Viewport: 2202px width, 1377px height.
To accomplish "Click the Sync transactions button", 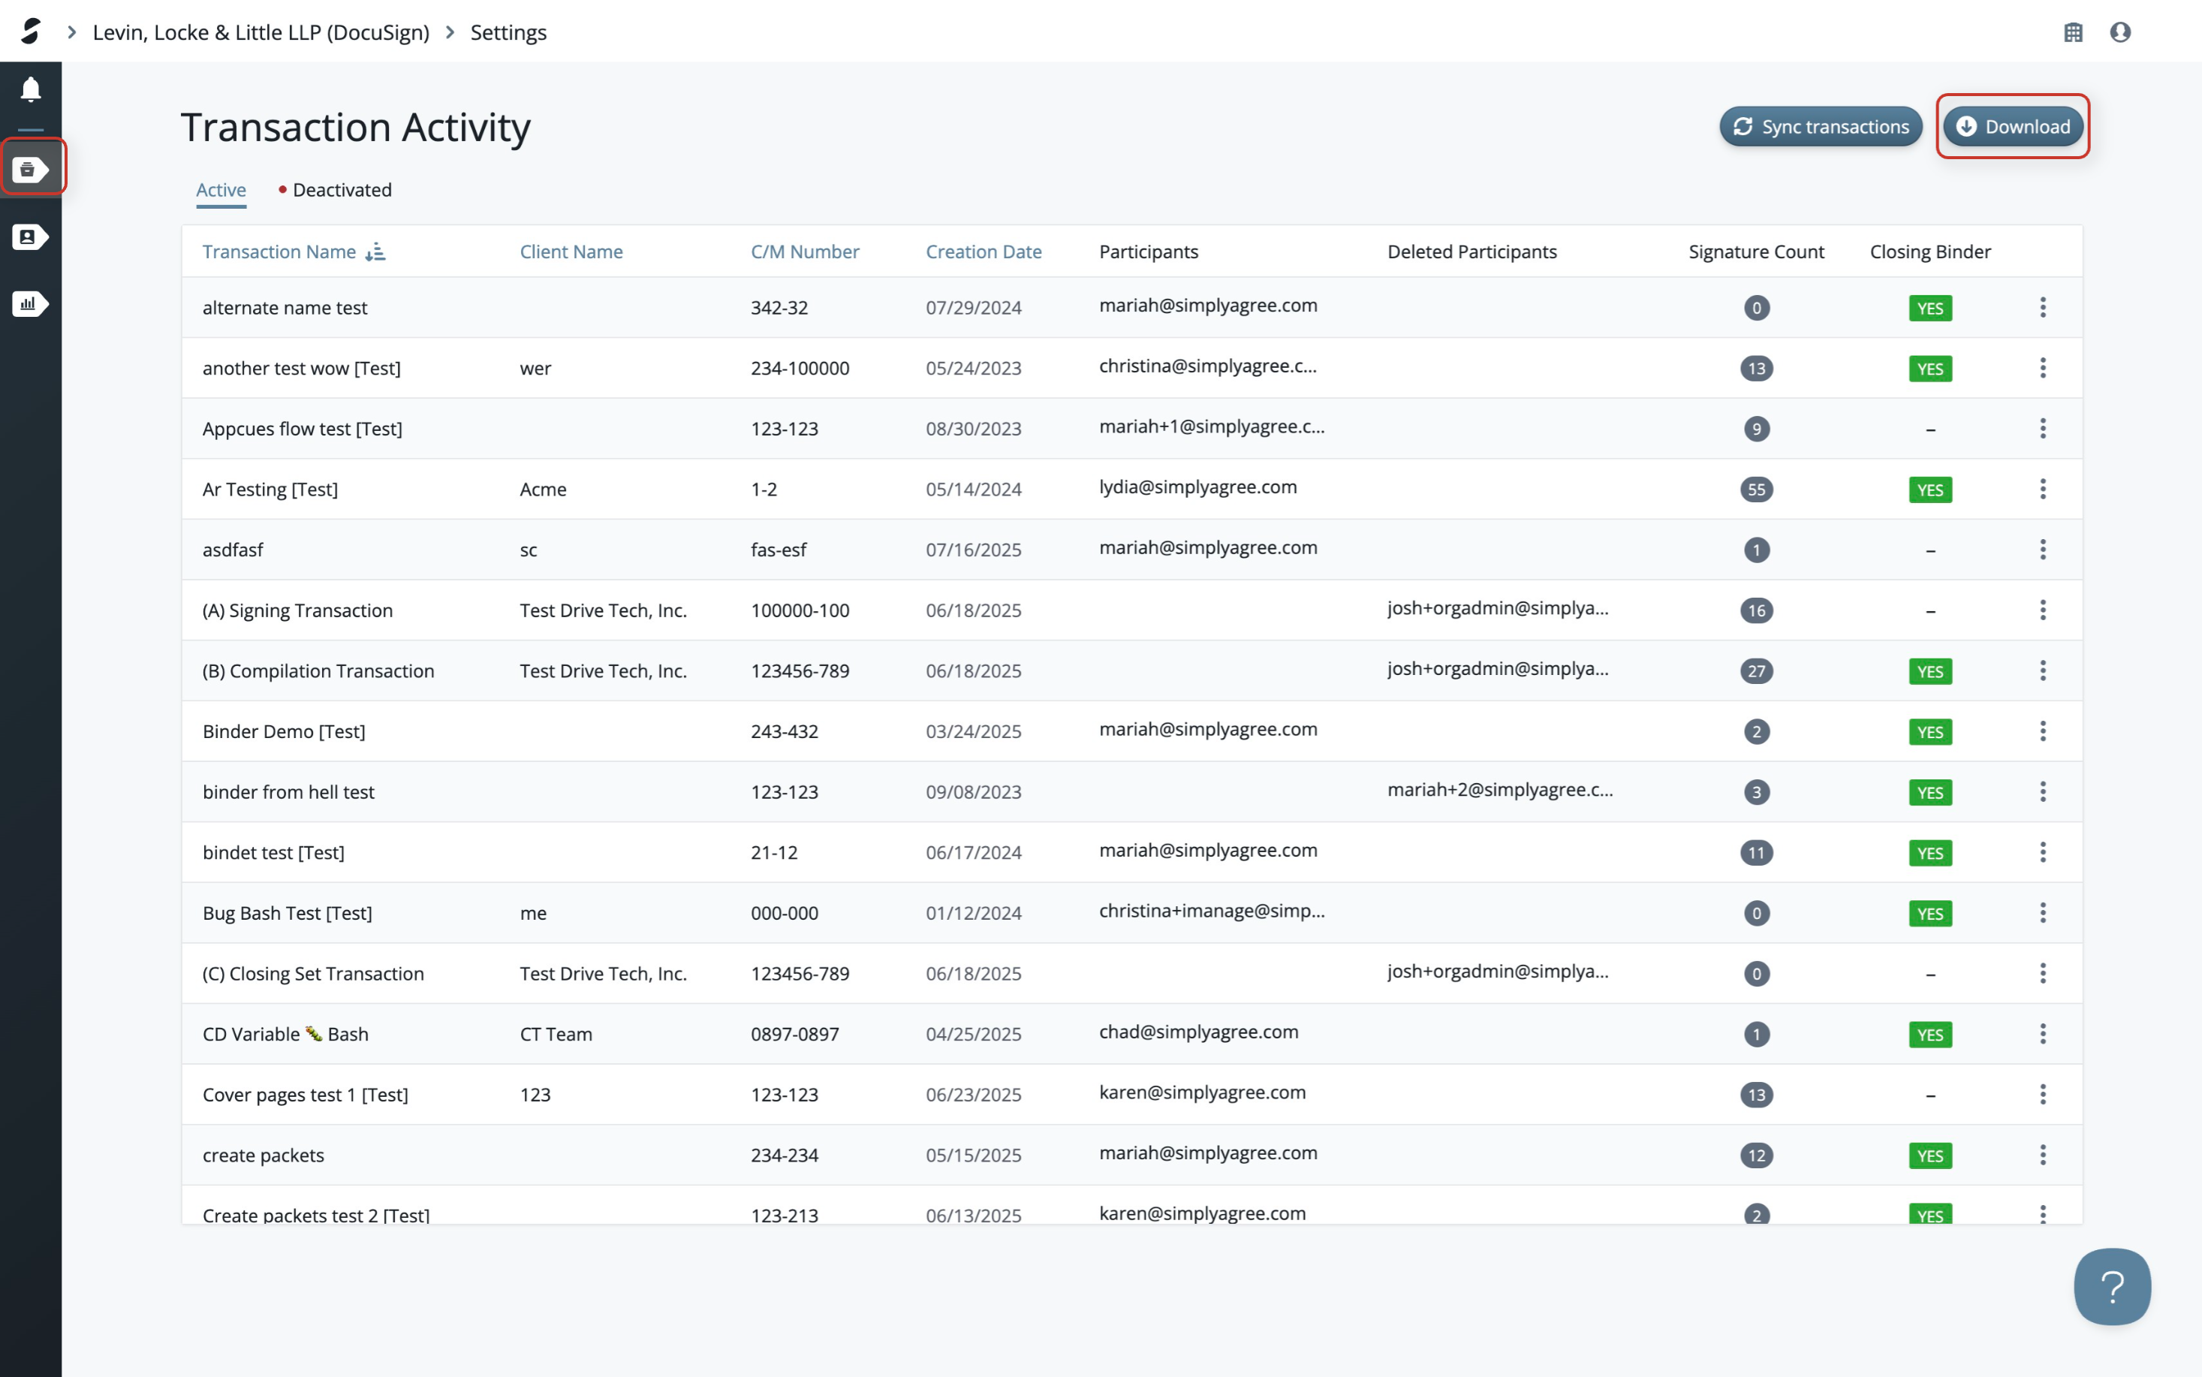I will pos(1821,127).
